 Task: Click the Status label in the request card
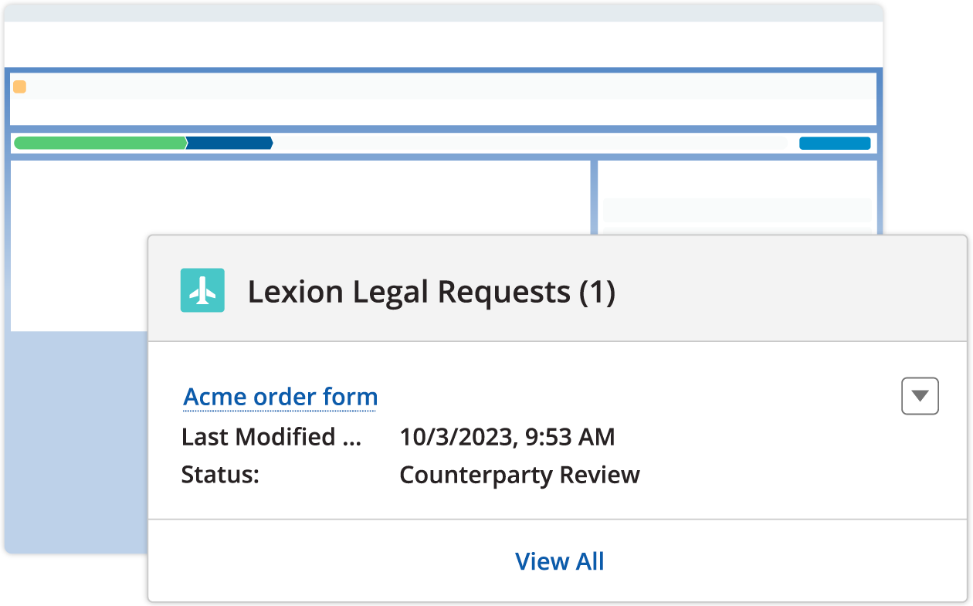219,475
